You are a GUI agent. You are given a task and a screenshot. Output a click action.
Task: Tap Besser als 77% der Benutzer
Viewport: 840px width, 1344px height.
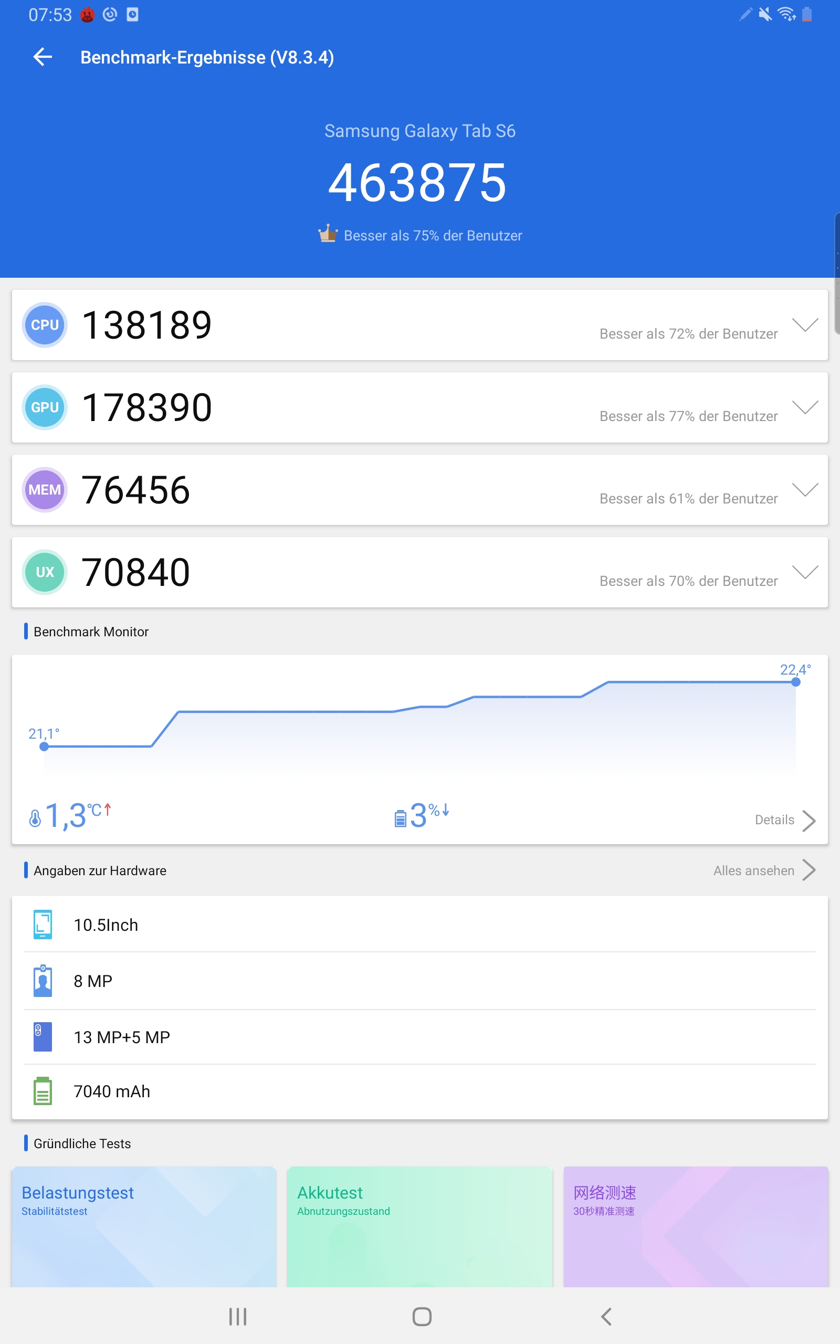[688, 416]
